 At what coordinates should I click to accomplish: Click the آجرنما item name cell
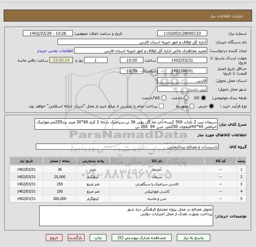point(157,169)
